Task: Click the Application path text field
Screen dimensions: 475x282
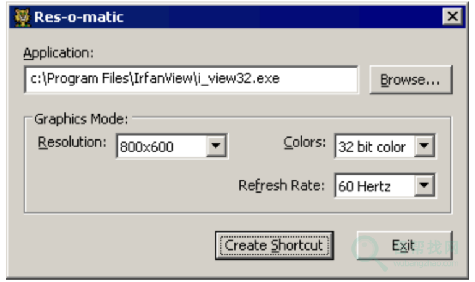Action: point(191,80)
